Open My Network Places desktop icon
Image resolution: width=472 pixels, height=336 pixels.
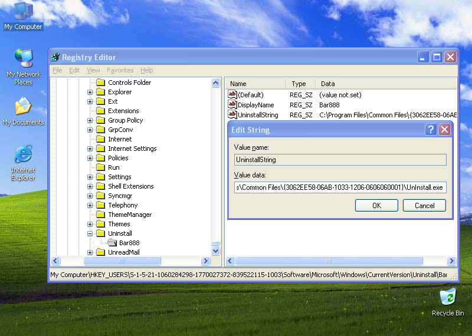[x=23, y=67]
